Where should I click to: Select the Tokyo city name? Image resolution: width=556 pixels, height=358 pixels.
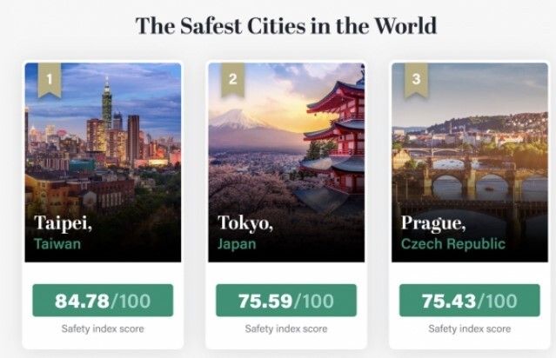pyautogui.click(x=245, y=223)
